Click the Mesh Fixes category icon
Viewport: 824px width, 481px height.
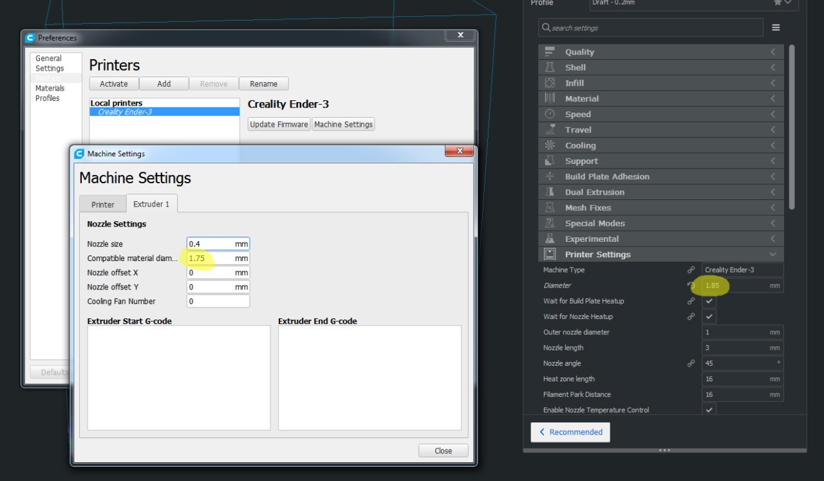pos(550,208)
